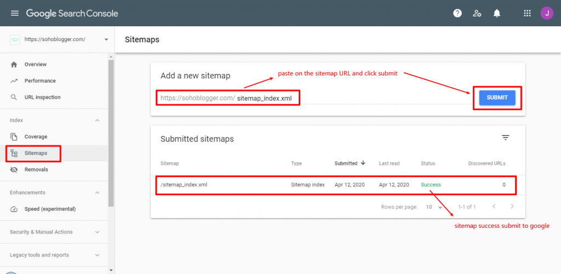This screenshot has height=274, width=561.
Task: Sort by the Last read column header
Action: (390, 163)
